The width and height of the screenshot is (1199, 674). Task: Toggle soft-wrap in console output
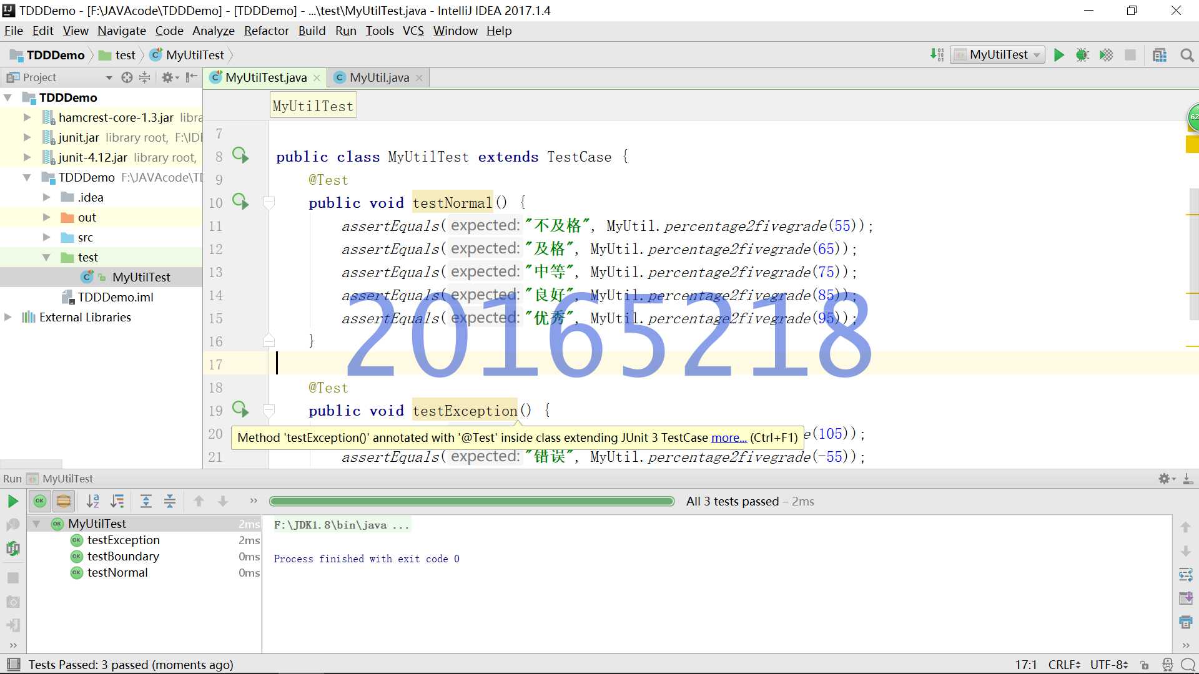[x=1185, y=575]
